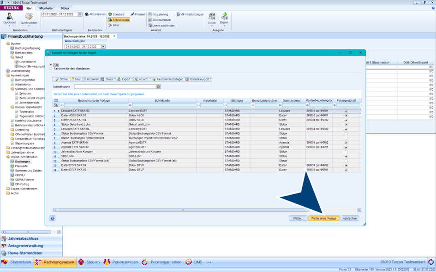The height and width of the screenshot is (272, 436).
Task: Click the sidebar horizontal scrollbar
Action: point(28,232)
